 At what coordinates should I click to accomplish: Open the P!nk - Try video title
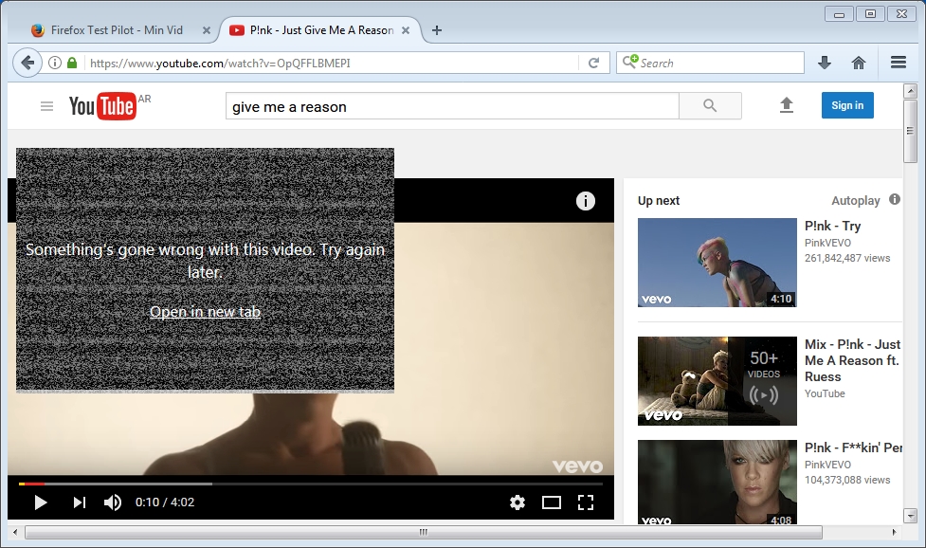pos(833,227)
